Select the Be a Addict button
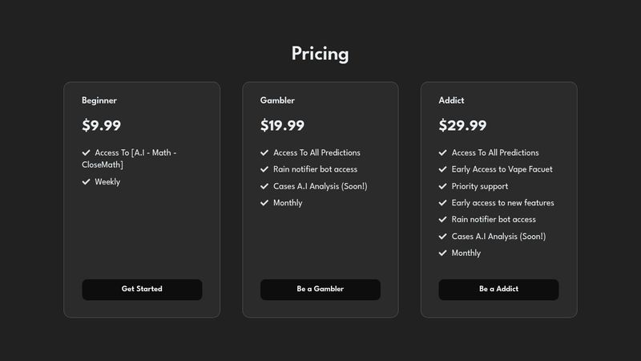Image resolution: width=641 pixels, height=361 pixels. tap(498, 289)
